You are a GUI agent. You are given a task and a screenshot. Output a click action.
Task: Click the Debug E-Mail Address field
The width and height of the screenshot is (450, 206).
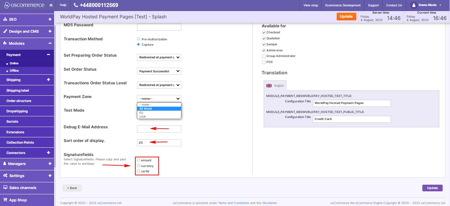coord(159,129)
